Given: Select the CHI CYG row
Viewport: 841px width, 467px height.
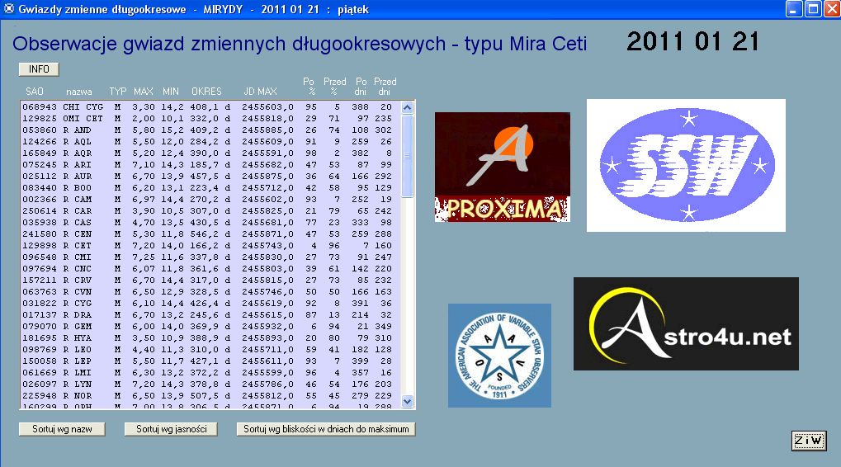Looking at the screenshot, I should pos(210,107).
